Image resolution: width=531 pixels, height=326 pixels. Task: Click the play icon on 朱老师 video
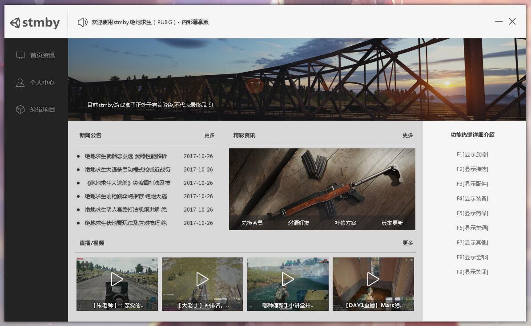[117, 279]
